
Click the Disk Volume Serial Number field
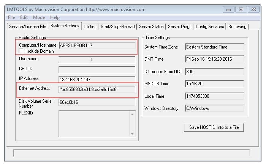tap(97, 102)
